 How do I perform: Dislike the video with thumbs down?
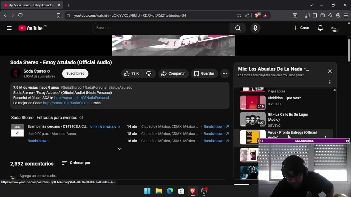[149, 73]
